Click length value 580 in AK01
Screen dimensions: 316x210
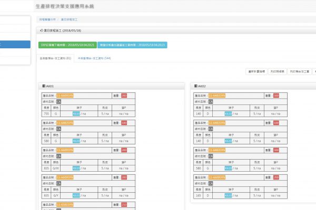tap(46, 141)
